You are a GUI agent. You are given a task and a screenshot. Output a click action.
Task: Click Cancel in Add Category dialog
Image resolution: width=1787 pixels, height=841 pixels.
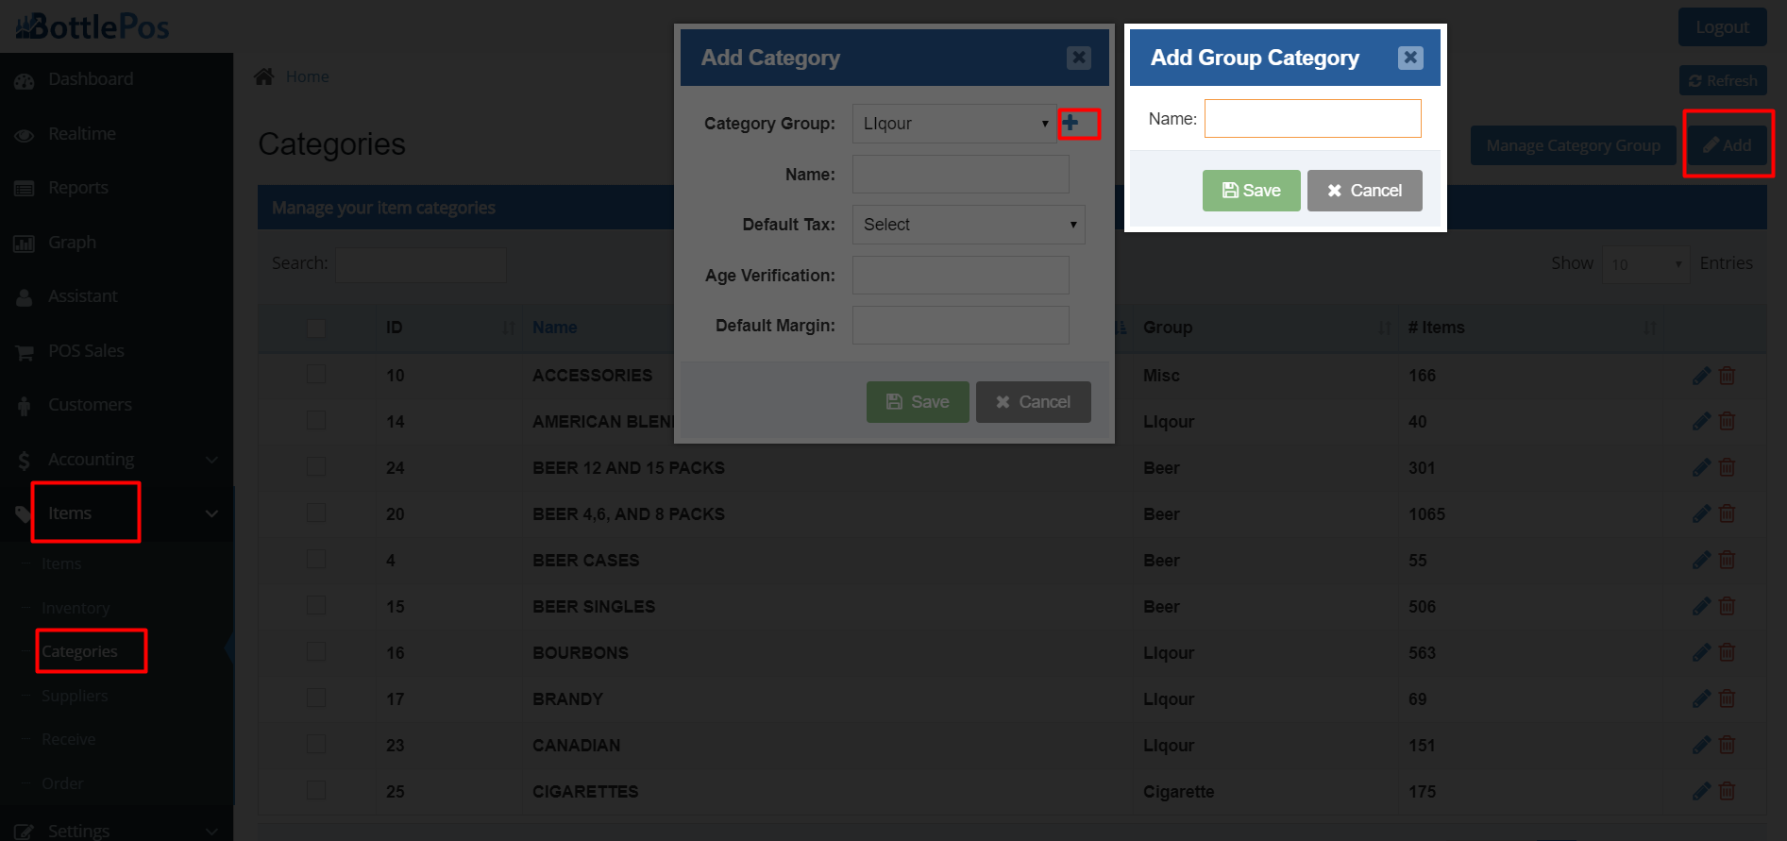click(1033, 402)
